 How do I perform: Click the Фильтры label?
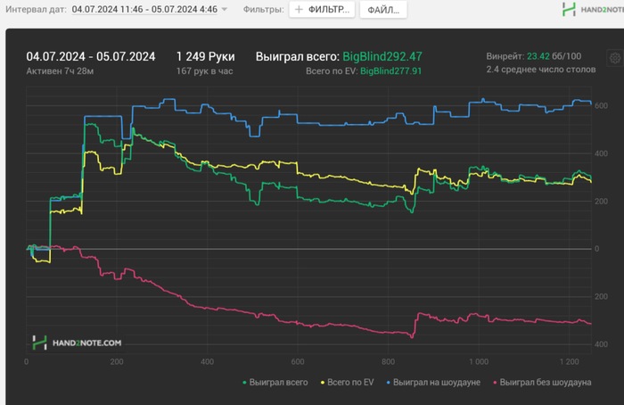(264, 9)
